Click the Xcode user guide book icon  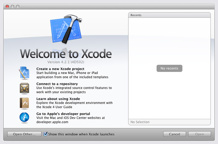[x=24, y=103]
